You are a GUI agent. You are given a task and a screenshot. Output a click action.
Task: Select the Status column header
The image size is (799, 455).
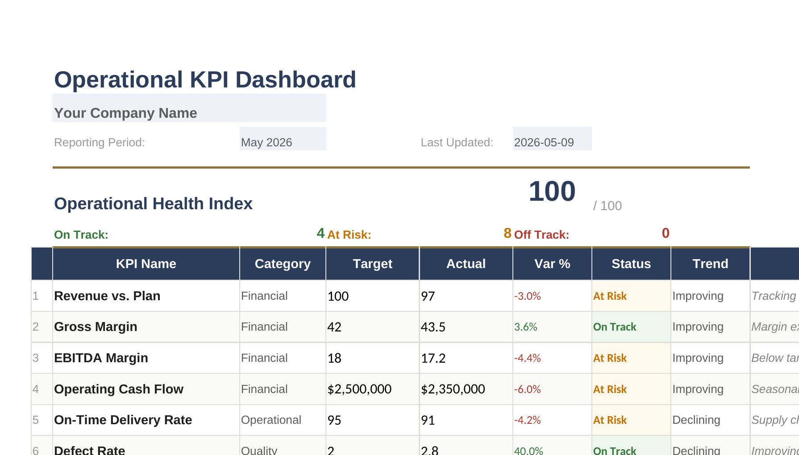pyautogui.click(x=631, y=264)
